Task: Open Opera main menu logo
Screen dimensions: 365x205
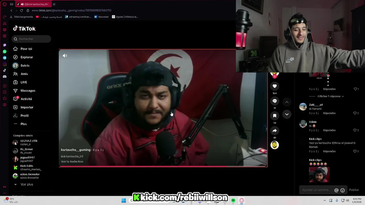Action: coord(5,4)
